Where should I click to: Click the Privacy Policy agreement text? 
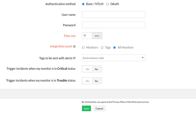click(x=115, y=102)
